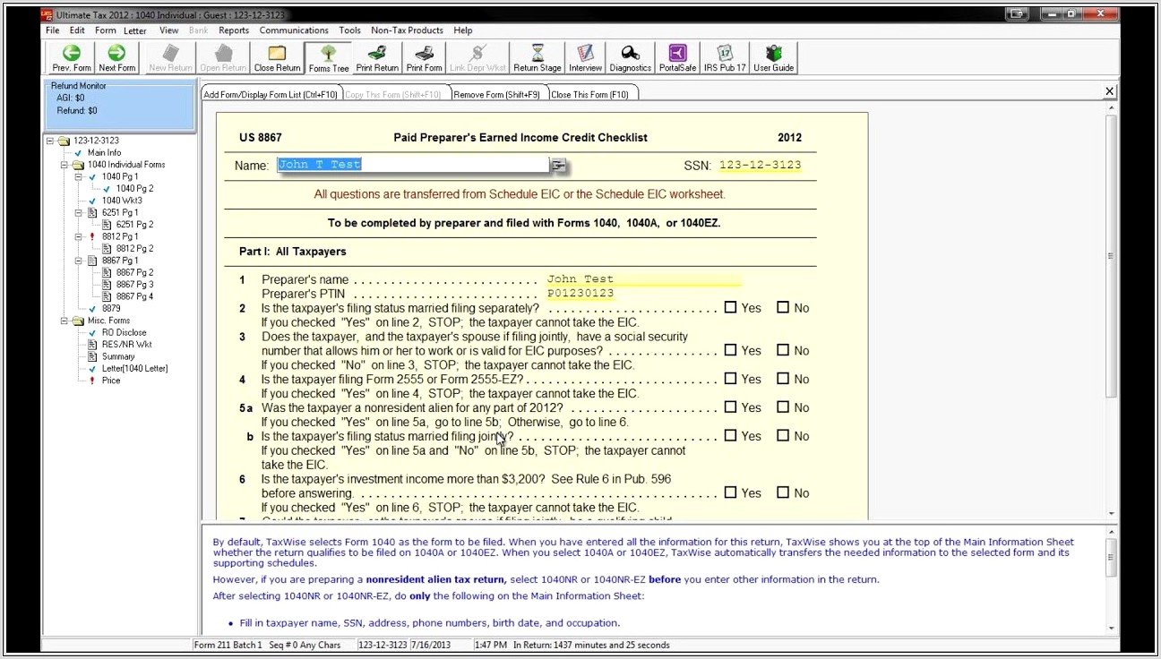Viewport: 1161px width, 659px height.
Task: Click the form scrollbar up arrow
Action: click(1111, 107)
